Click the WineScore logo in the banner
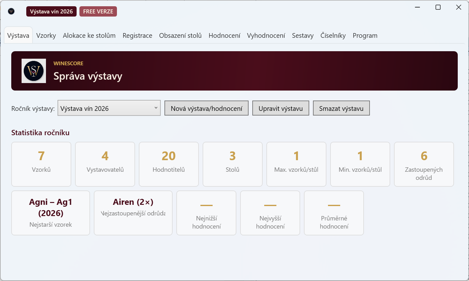Viewport: 469px width, 281px height. 34,71
